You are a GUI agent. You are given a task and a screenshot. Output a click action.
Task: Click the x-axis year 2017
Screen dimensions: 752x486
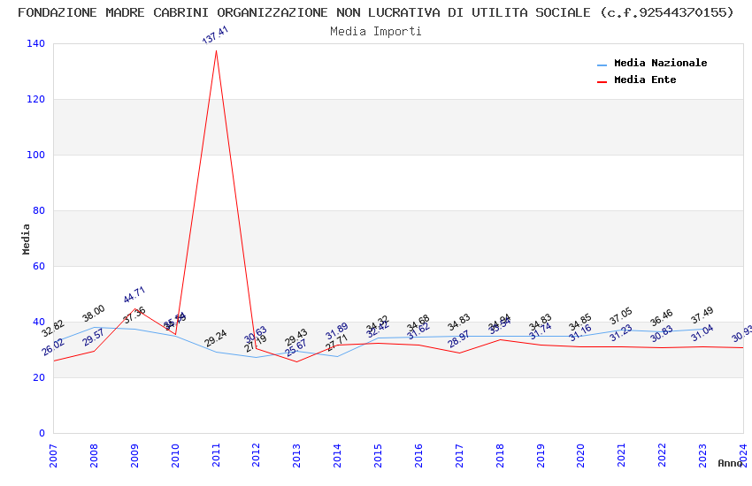pos(459,456)
